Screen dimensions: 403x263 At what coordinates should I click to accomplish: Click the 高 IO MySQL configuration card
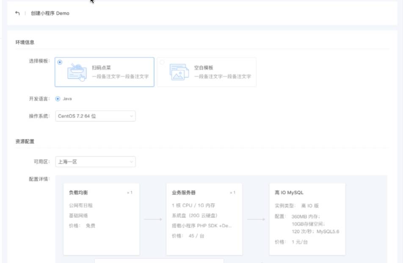point(307,219)
